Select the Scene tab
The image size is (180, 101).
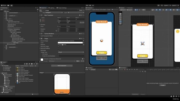(122, 8)
